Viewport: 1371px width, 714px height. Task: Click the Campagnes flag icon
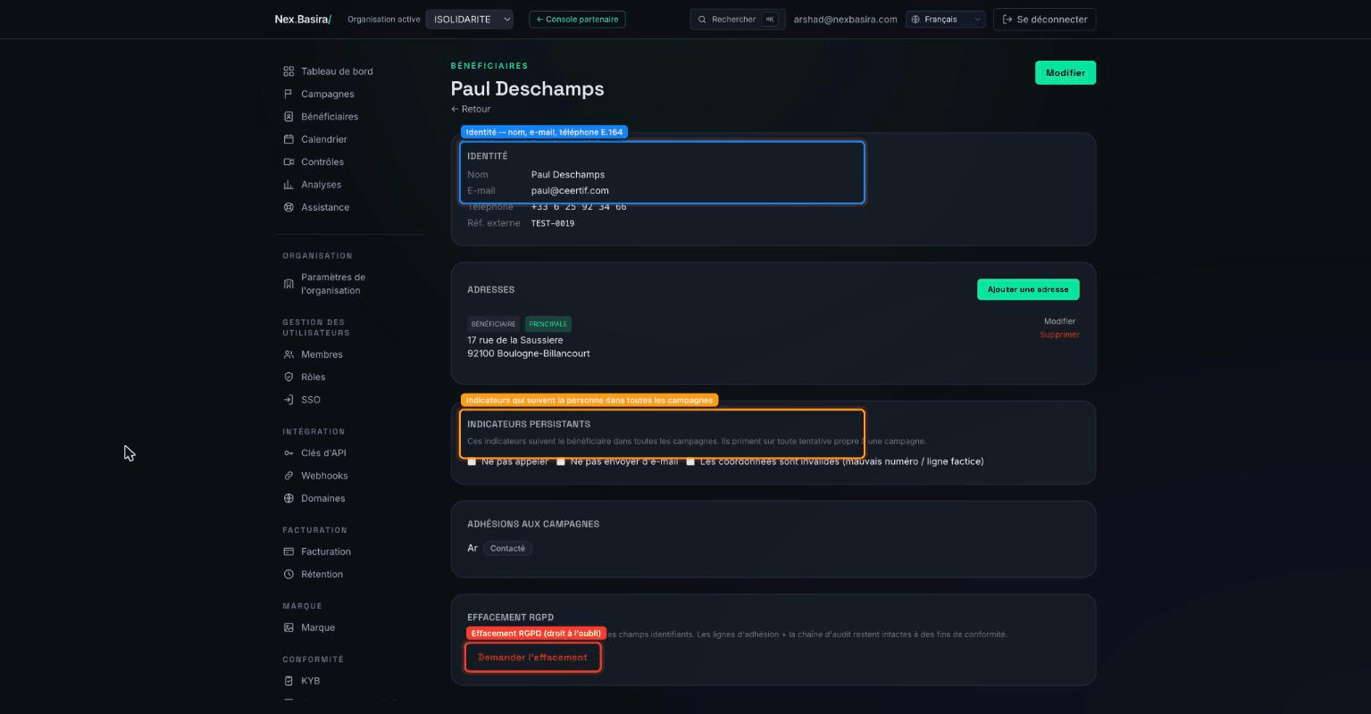pos(288,94)
